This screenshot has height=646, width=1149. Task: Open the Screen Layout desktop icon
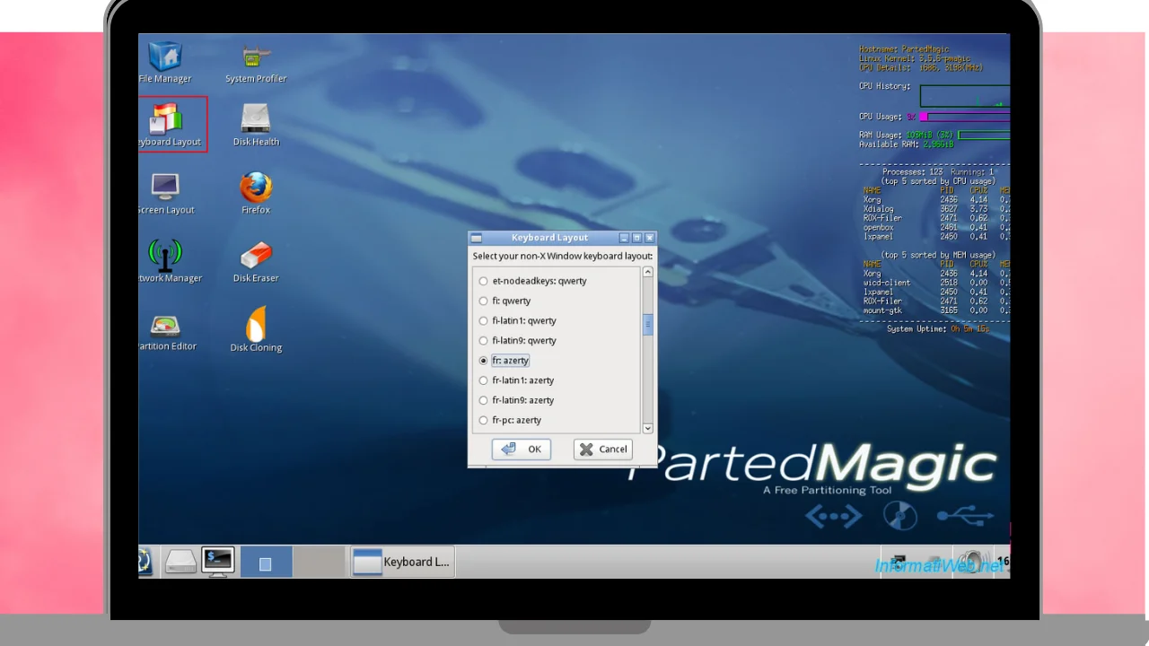pos(166,193)
